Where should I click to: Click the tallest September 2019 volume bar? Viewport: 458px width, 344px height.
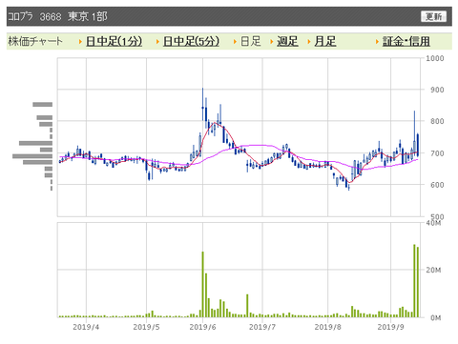point(414,281)
